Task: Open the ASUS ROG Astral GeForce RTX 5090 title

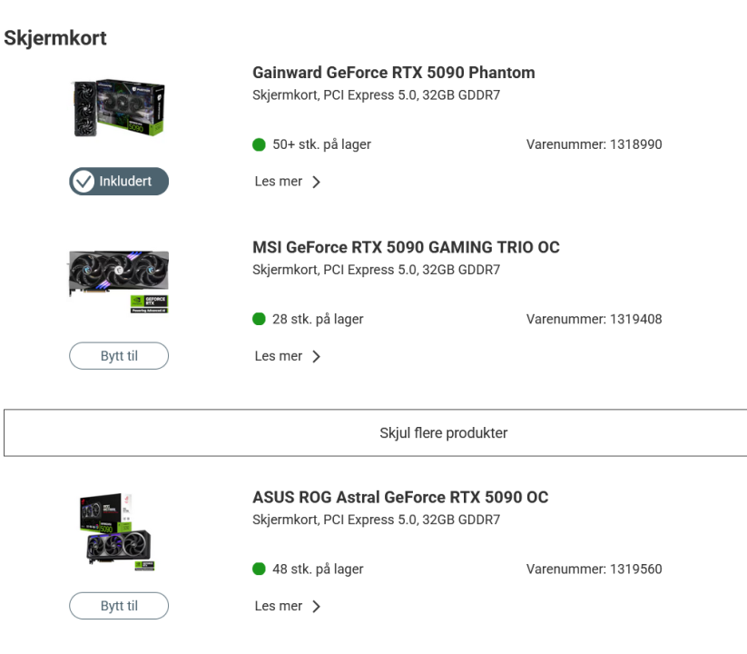Action: 400,498
